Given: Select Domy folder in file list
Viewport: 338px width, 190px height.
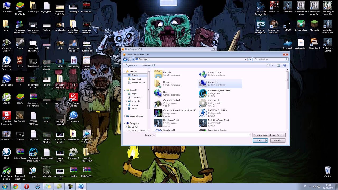Looking at the screenshot, I should click(x=176, y=83).
